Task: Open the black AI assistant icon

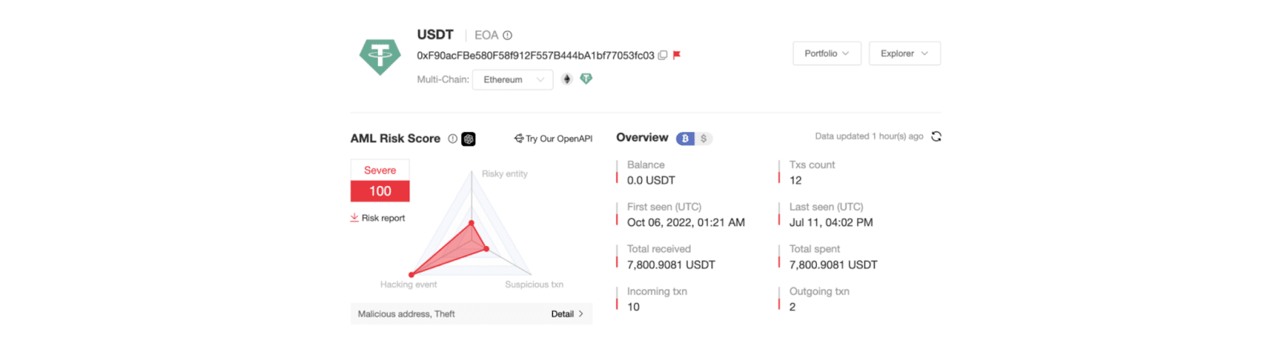Action: [469, 139]
